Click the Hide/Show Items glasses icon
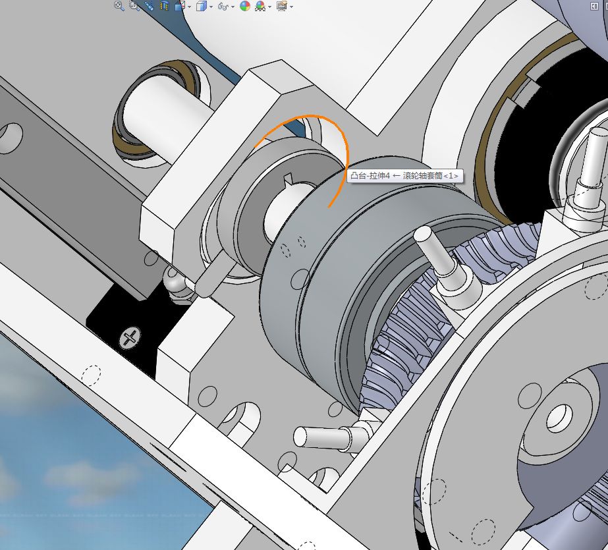 223,6
